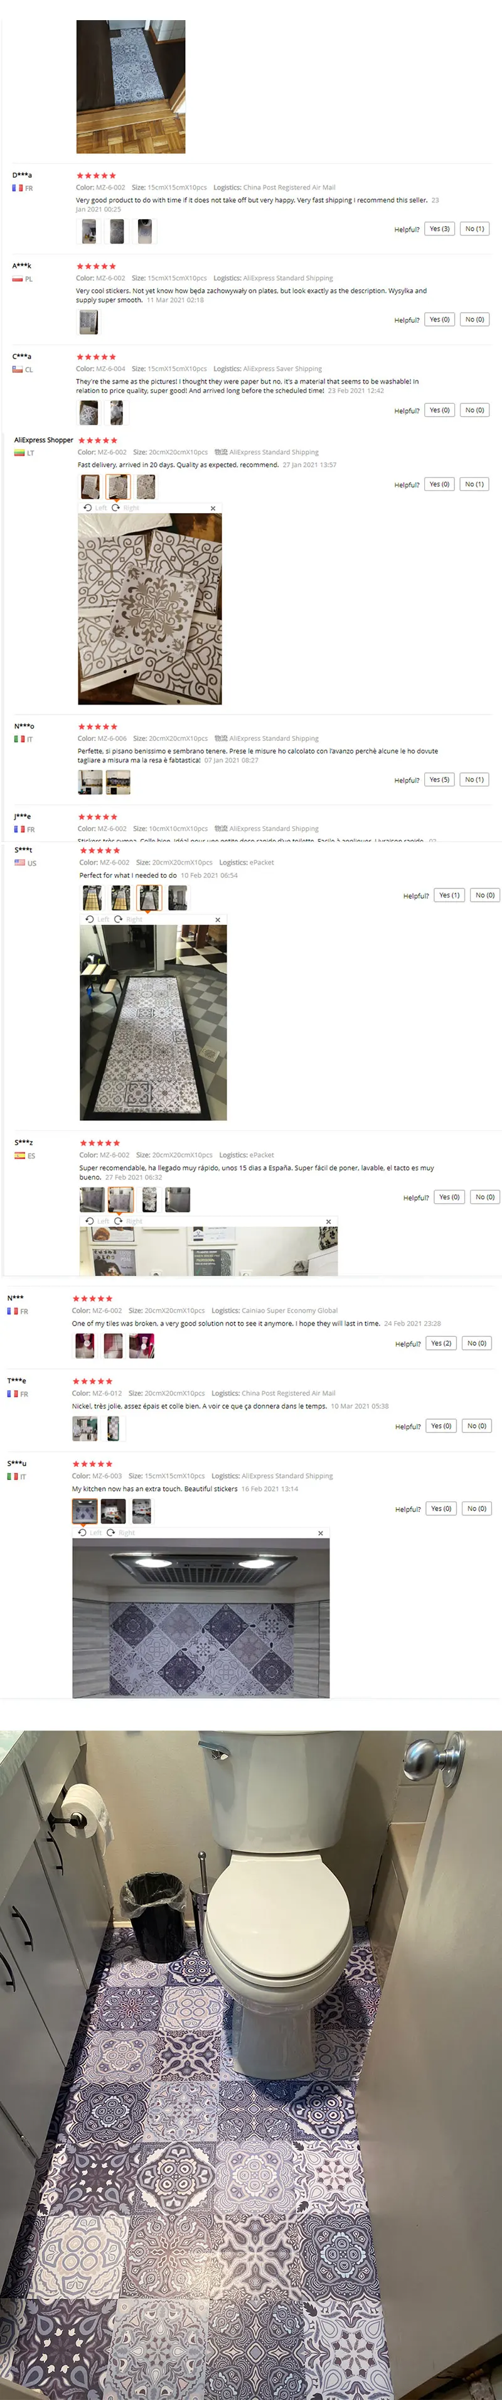
Task: View third thumbnail in N***'s review
Action: point(142,1345)
